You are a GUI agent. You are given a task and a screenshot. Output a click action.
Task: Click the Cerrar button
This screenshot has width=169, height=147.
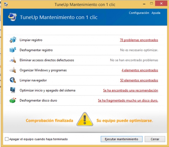click(x=155, y=139)
